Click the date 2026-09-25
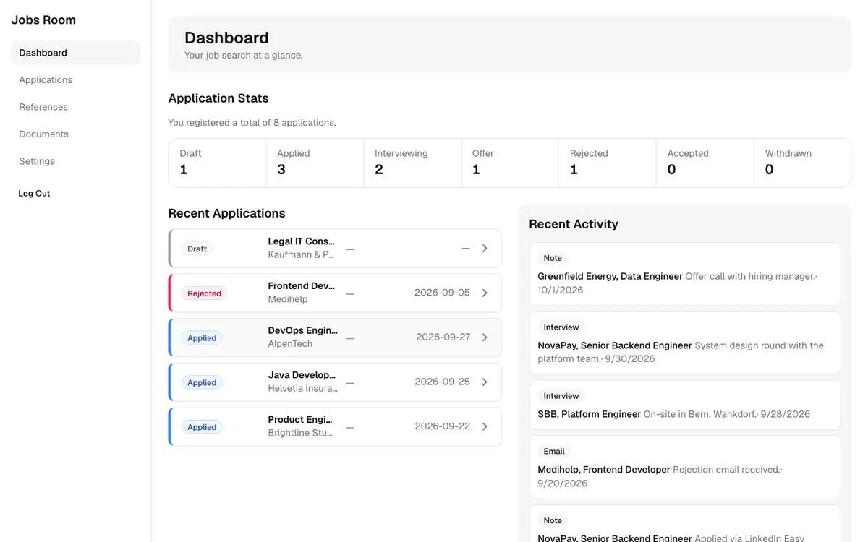 (442, 382)
